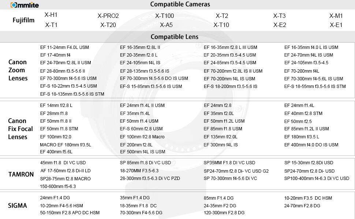Viewport: 355px width, 219px height.
Task: Click Sigma 120-300mm F2.8 DG entry
Action: tap(224, 213)
